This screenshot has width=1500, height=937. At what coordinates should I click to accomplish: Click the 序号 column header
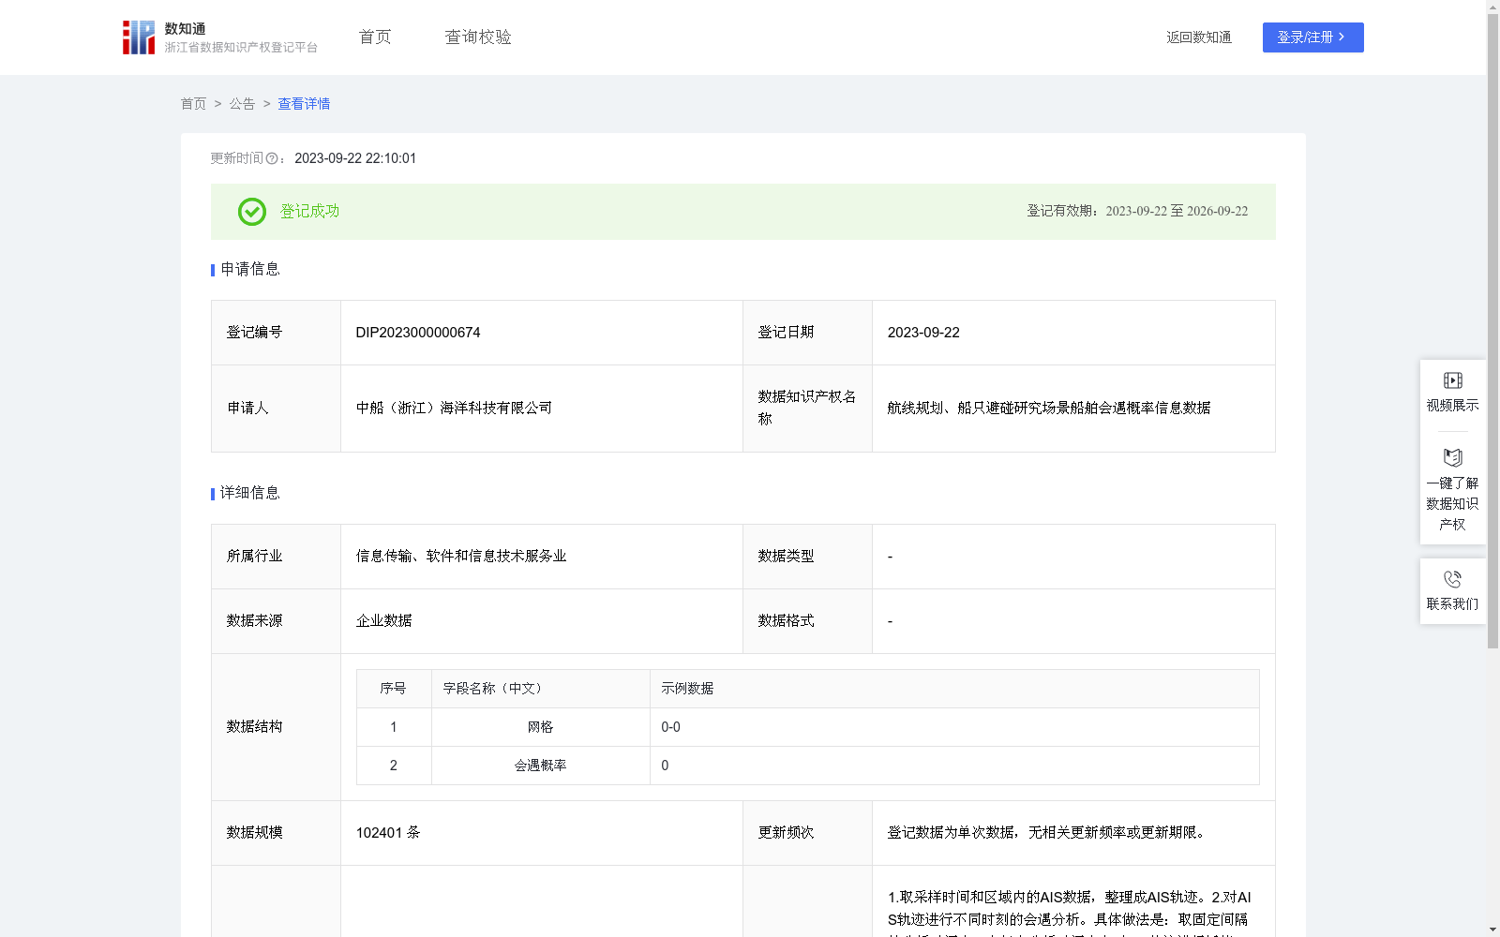click(x=393, y=689)
